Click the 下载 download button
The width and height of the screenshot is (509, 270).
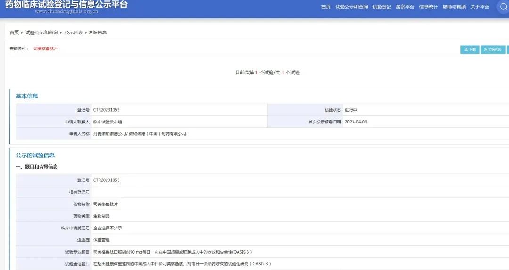coord(469,49)
